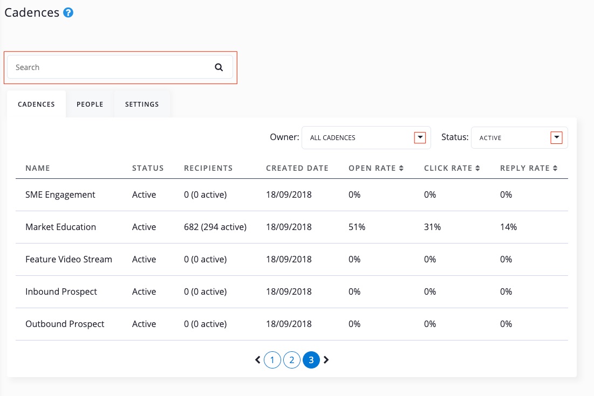The width and height of the screenshot is (594, 396).
Task: Go to next page arrow
Action: pyautogui.click(x=326, y=359)
